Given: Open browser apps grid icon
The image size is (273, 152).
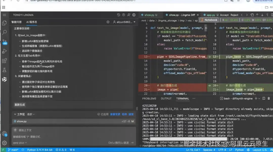Looking at the screenshot, I should point(4,7).
